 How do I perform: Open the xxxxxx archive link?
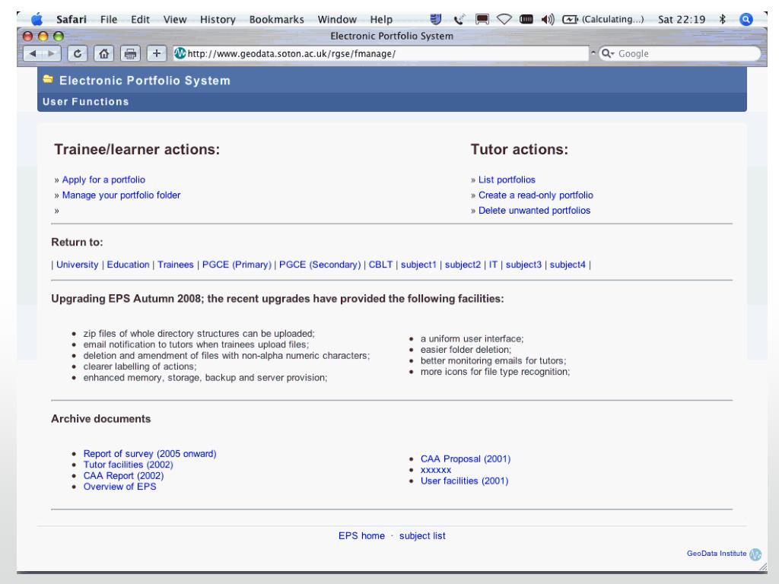(x=436, y=470)
